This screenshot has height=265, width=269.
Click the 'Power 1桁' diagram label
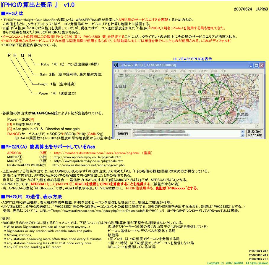pyautogui.click(x=57, y=93)
